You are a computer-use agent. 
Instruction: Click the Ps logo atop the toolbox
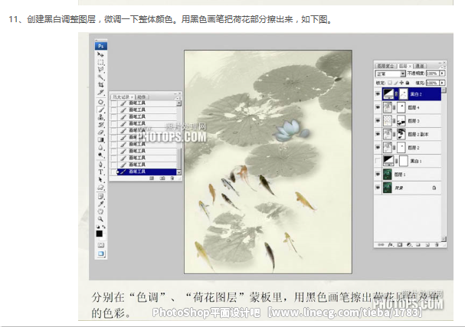[101, 46]
